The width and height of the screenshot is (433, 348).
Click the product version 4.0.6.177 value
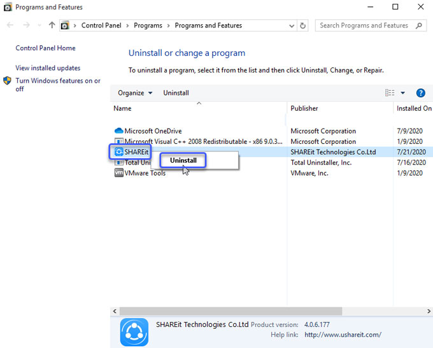tap(316, 324)
